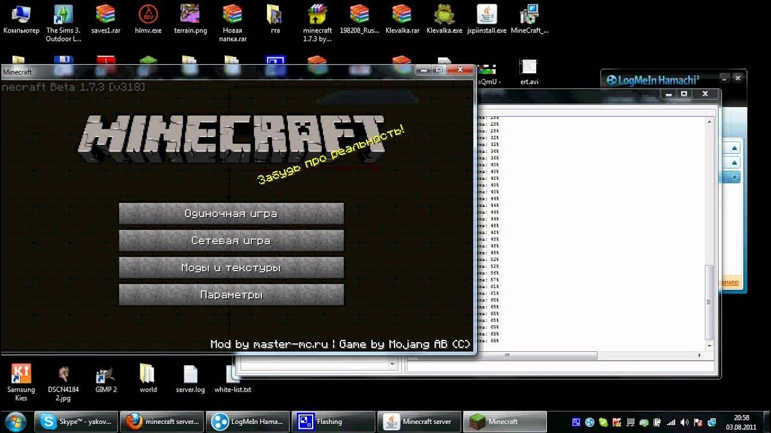The image size is (771, 433).
Task: Click server log vertical scrollbar thumb
Action: click(709, 302)
